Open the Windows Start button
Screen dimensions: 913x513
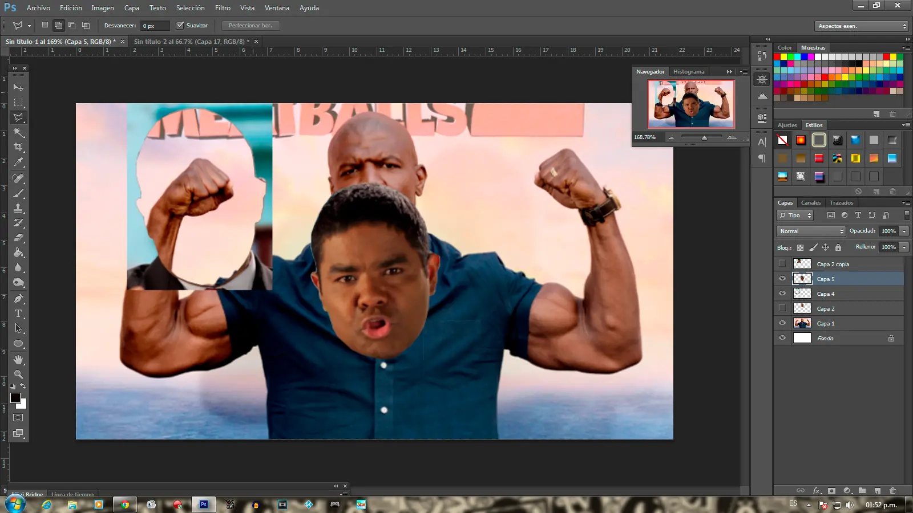15,504
